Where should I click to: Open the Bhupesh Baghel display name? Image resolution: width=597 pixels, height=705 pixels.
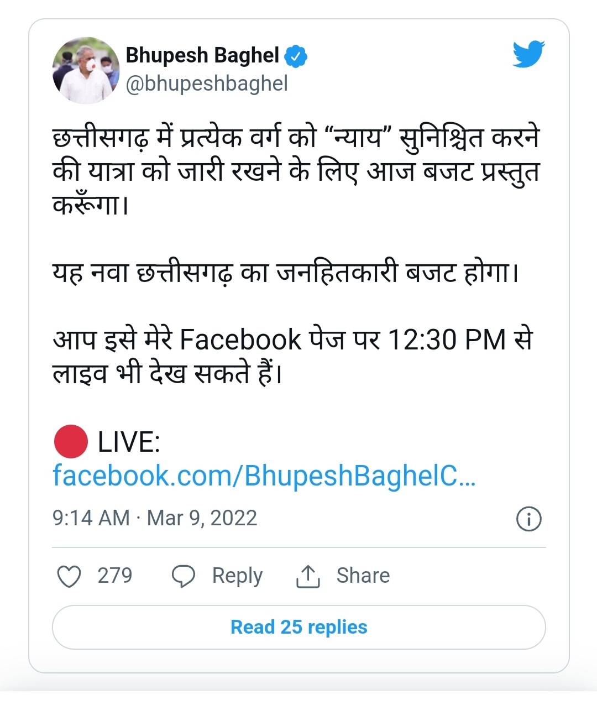point(202,56)
